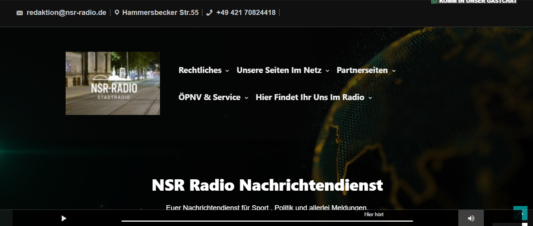
Task: Expand the Unsere Seiten Im Netz chevron
Action: click(x=327, y=71)
